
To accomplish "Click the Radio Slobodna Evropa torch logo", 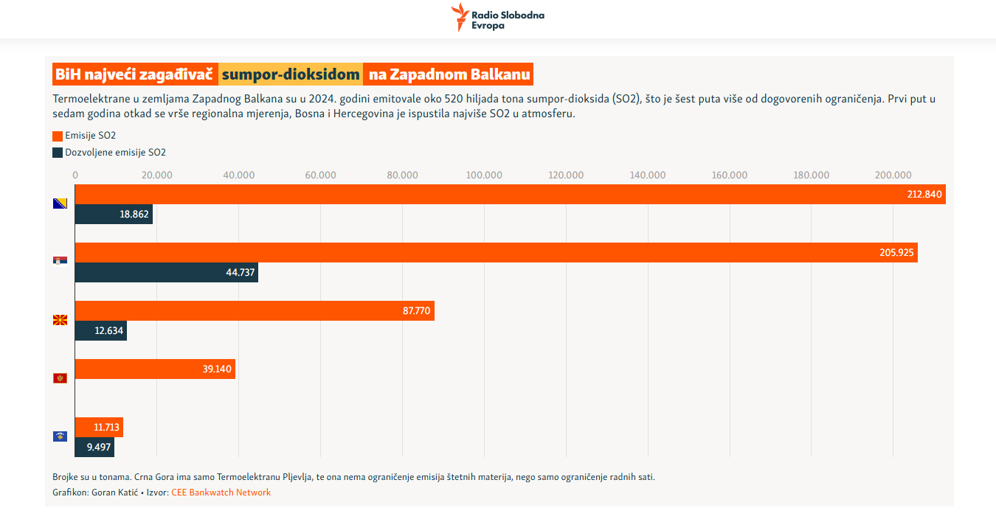I will 460,17.
